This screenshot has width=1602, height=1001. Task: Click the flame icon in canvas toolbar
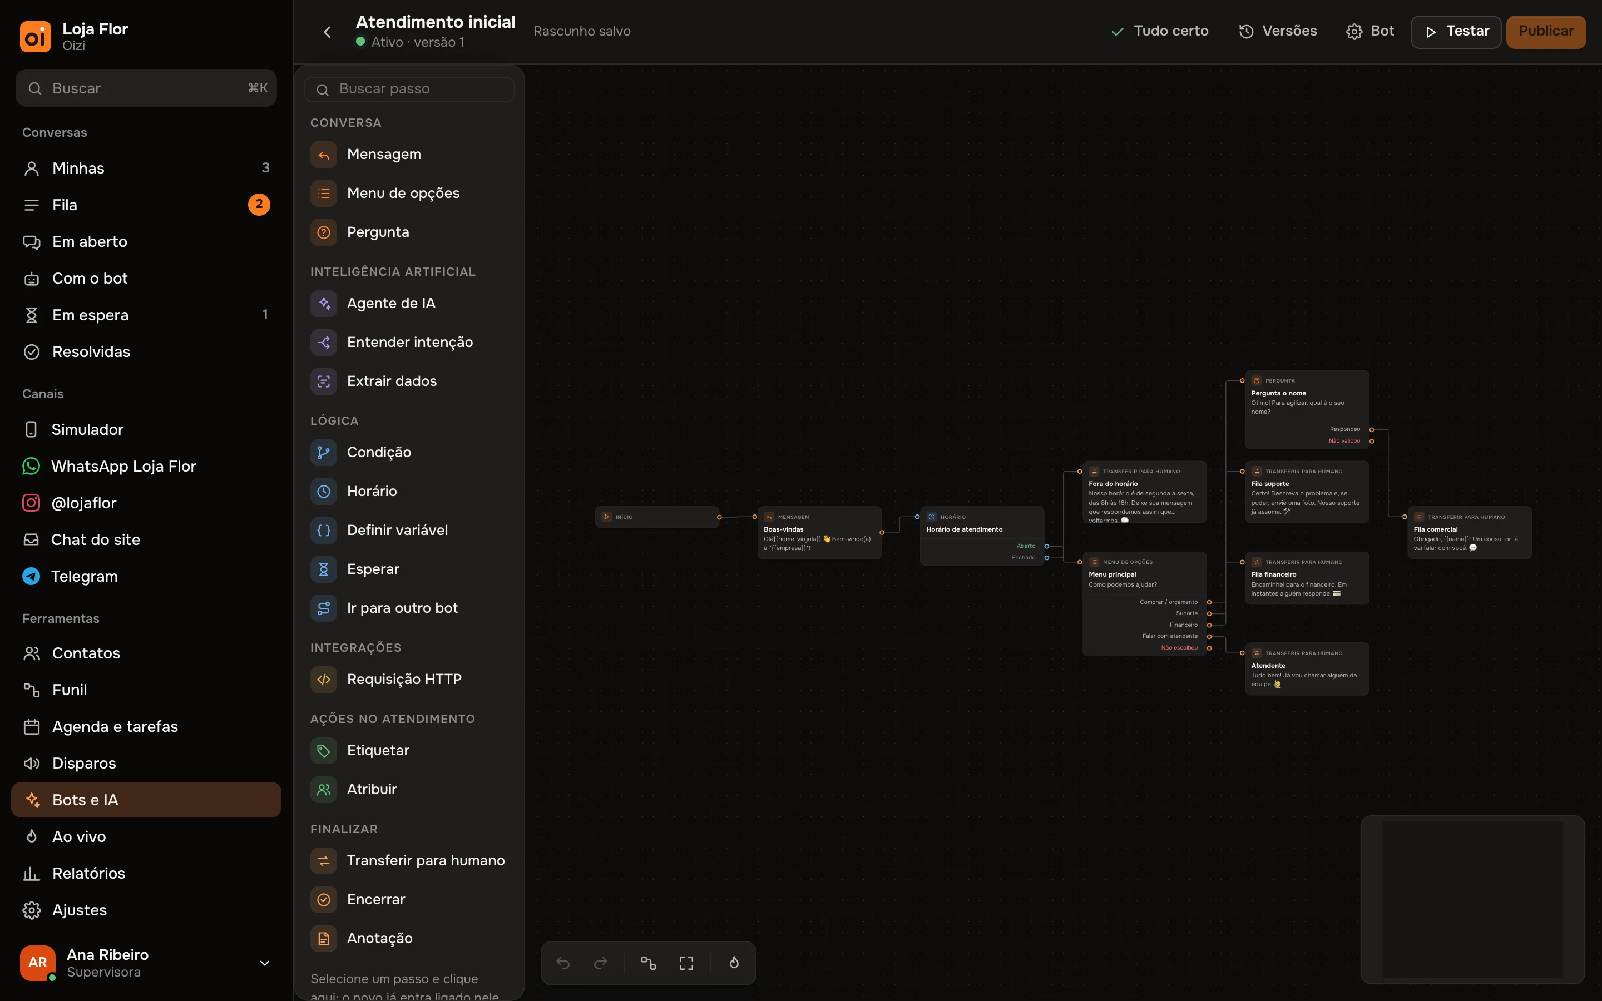tap(734, 963)
